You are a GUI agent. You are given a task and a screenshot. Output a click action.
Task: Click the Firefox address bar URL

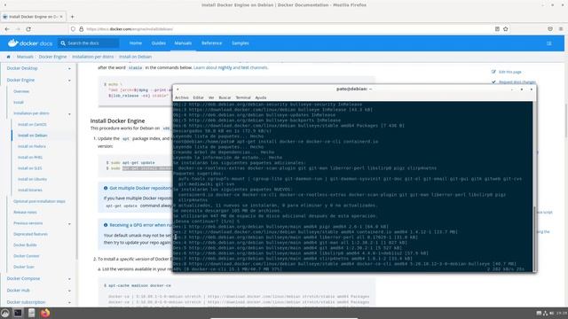(x=130, y=29)
